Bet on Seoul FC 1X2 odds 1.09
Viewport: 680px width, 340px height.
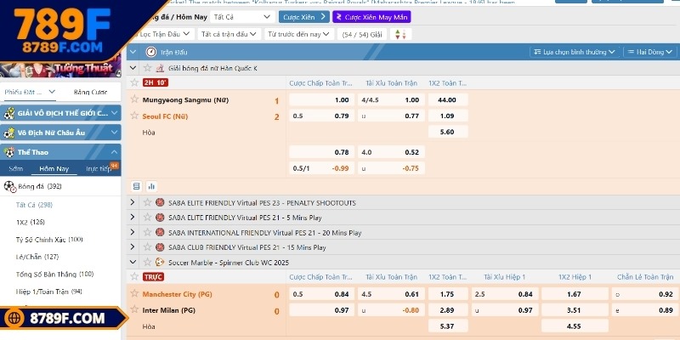(x=448, y=116)
